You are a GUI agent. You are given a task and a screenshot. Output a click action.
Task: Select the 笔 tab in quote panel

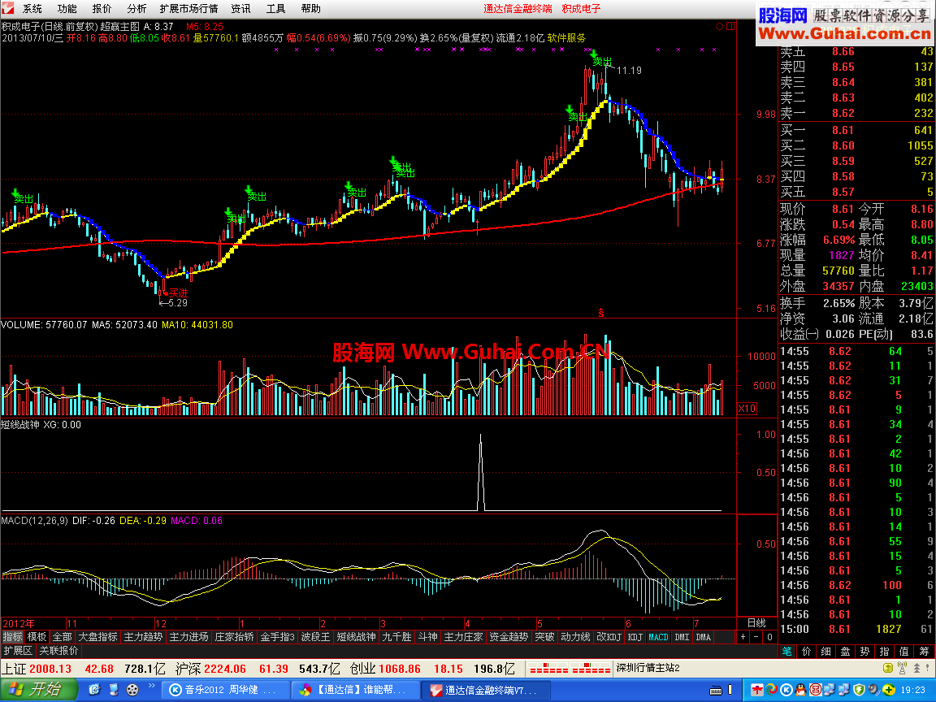point(787,652)
